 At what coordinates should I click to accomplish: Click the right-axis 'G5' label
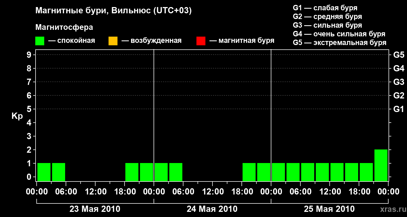tap(399, 55)
